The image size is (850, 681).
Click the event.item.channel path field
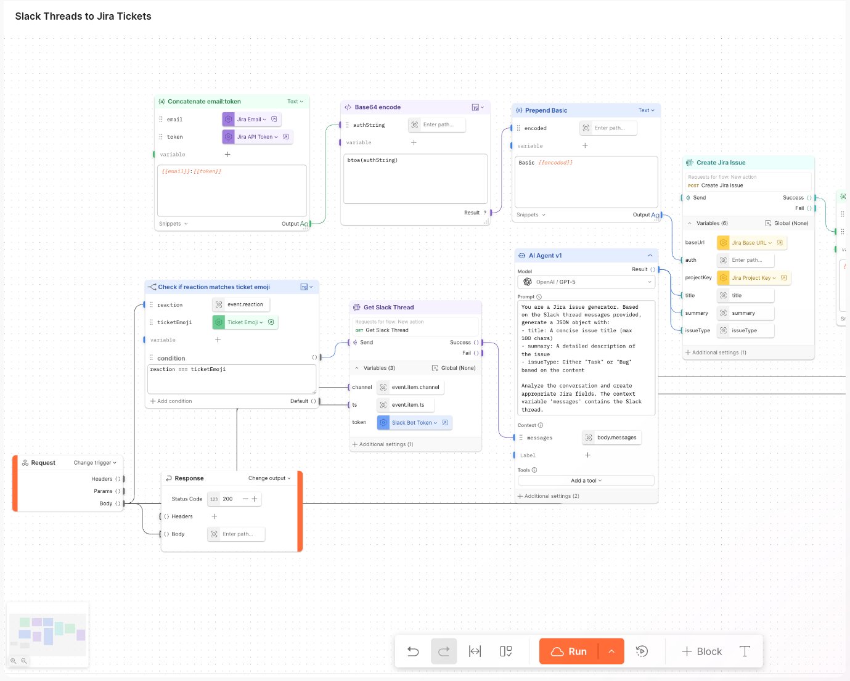[x=411, y=388]
